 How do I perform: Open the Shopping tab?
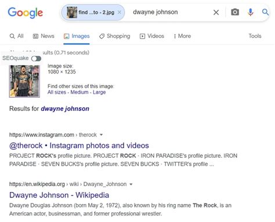pyautogui.click(x=114, y=36)
